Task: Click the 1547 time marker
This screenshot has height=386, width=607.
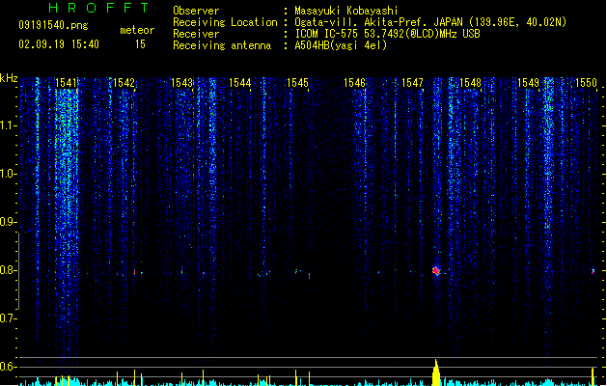Action: pyautogui.click(x=413, y=83)
